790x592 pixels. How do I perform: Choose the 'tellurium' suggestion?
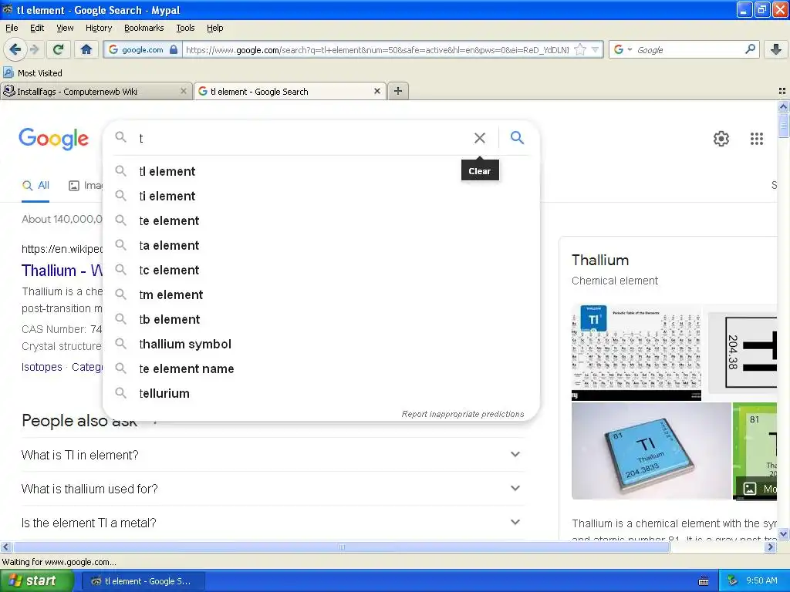[320, 393]
